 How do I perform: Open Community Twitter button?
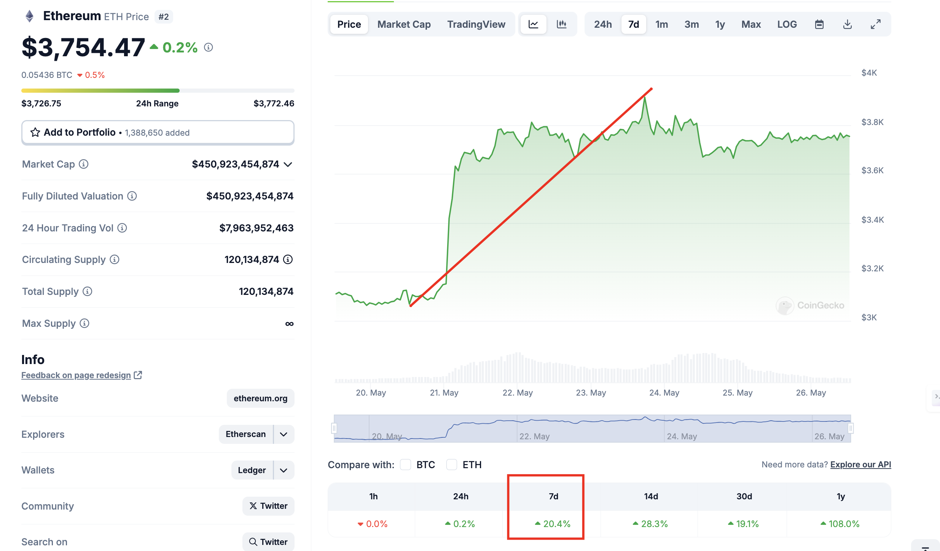pos(268,506)
